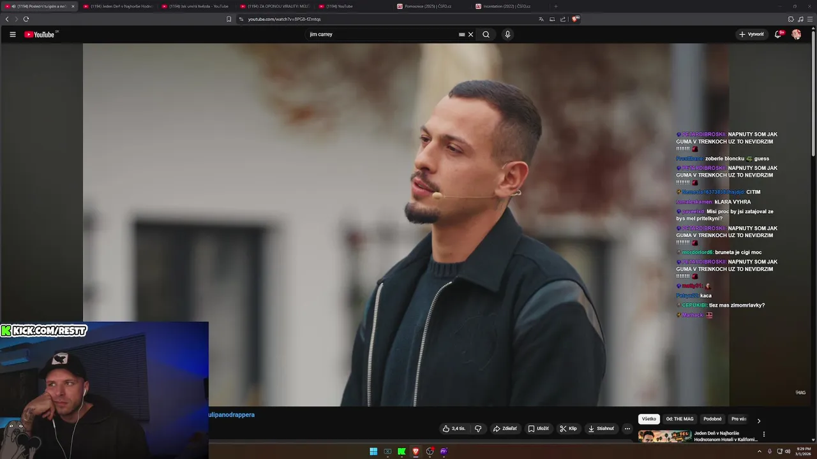
Task: Open the Jeden Deň v Najhoršie Hodnotenom Hoteli title
Action: [x=726, y=436]
